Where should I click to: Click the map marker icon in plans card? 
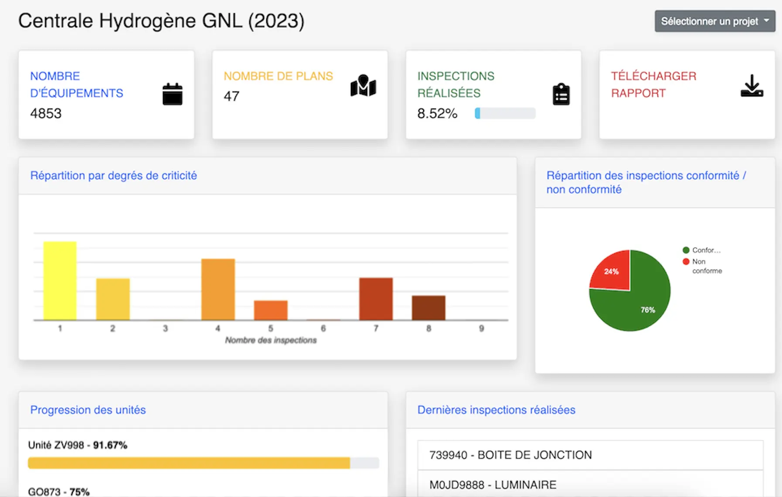click(x=363, y=85)
